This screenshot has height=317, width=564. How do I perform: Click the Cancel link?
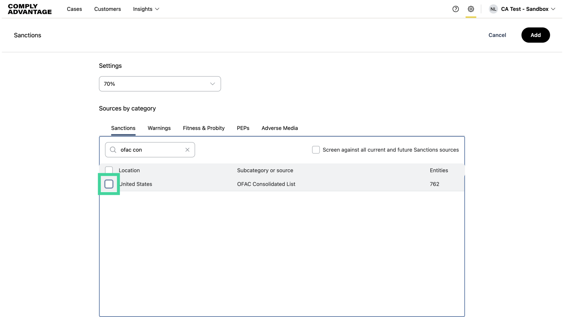point(497,35)
